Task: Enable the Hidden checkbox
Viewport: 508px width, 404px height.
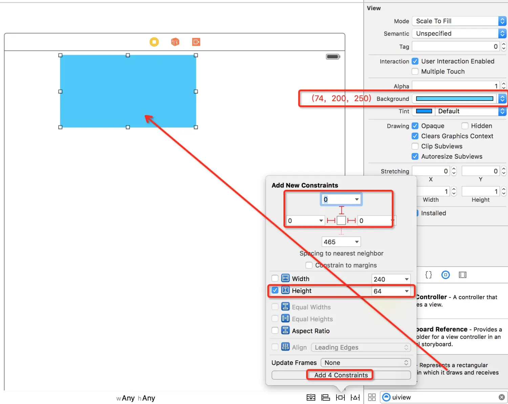Action: tap(465, 126)
